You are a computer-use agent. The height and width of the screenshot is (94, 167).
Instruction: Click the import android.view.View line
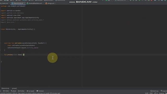click(x=11, y=15)
